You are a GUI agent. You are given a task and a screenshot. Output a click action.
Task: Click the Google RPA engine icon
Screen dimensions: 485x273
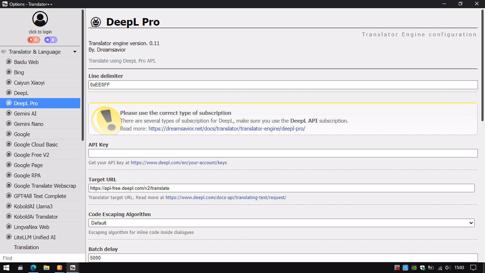pyautogui.click(x=9, y=175)
